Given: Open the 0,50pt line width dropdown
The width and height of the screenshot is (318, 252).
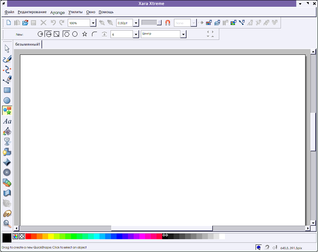Looking at the screenshot, I should tap(136, 23).
